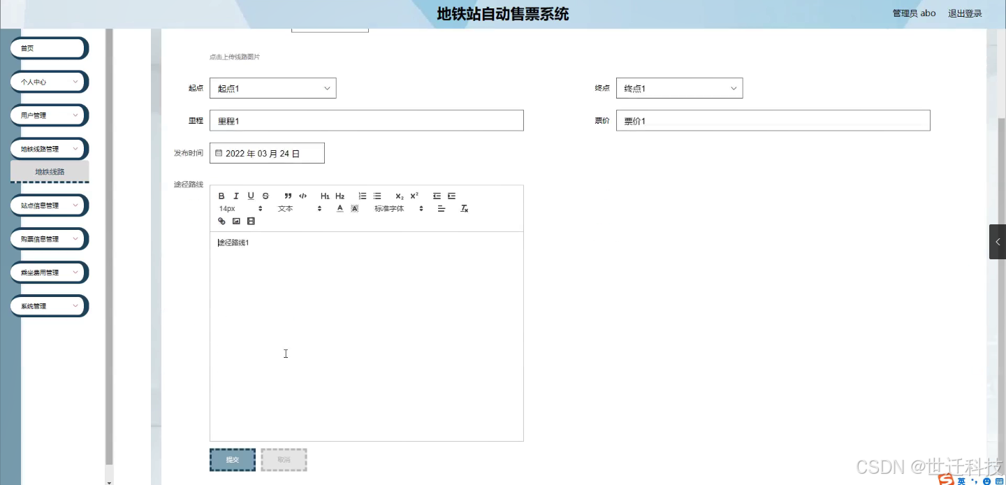Select the 地铁线路 submenu item

pos(50,171)
